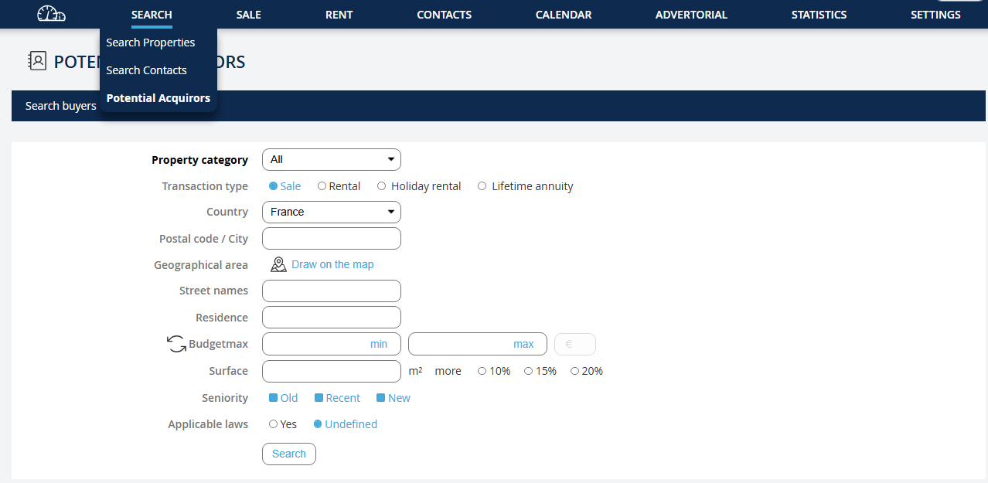
Task: Click the Search button
Action: click(x=289, y=454)
